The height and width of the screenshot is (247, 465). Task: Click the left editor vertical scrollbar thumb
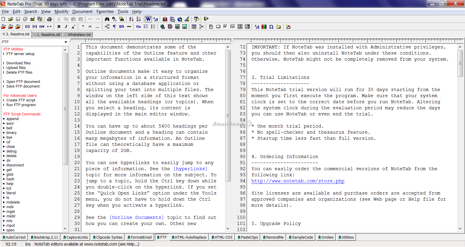click(x=228, y=116)
